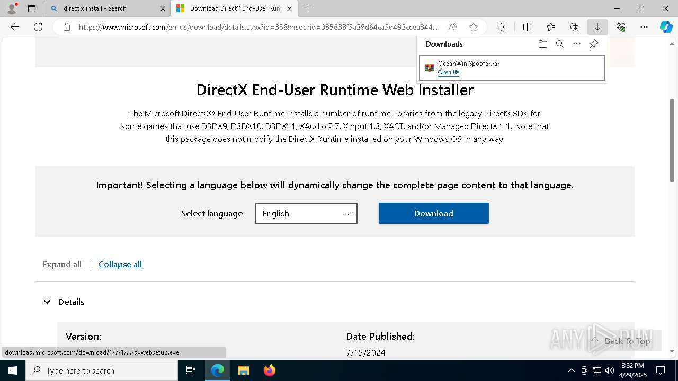The width and height of the screenshot is (678, 381).
Task: Click Collapse all link
Action: tap(120, 265)
